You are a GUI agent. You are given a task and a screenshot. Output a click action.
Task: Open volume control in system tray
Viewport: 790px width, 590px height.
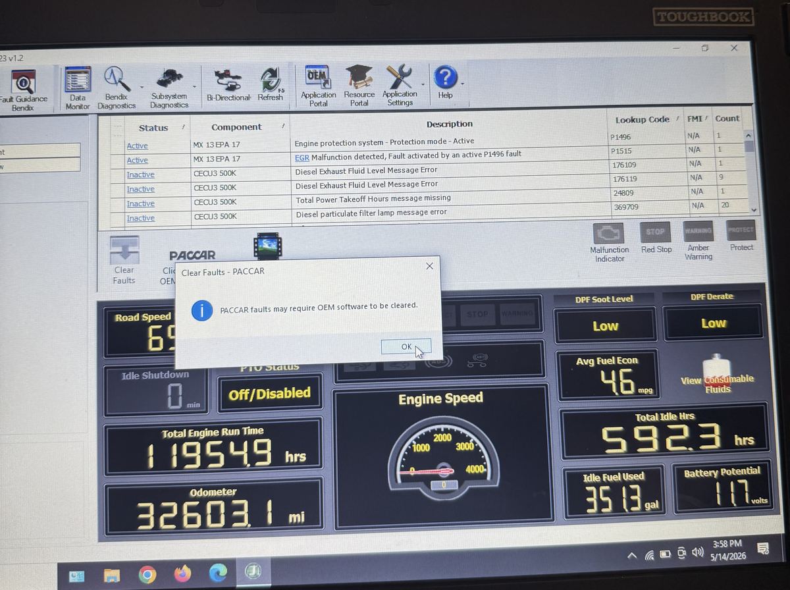(x=697, y=552)
